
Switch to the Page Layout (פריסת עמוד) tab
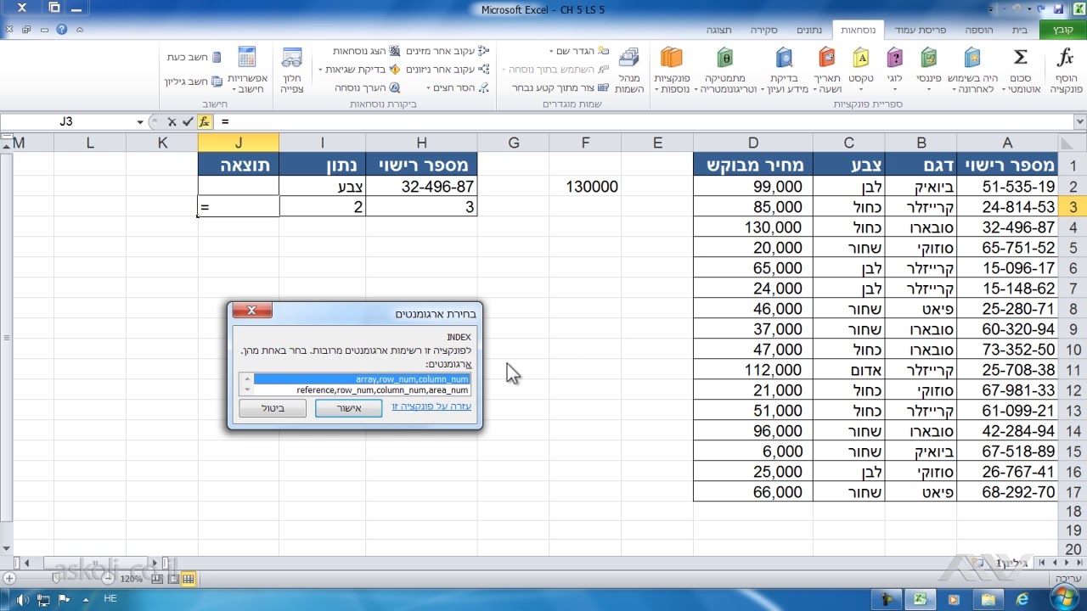[921, 30]
